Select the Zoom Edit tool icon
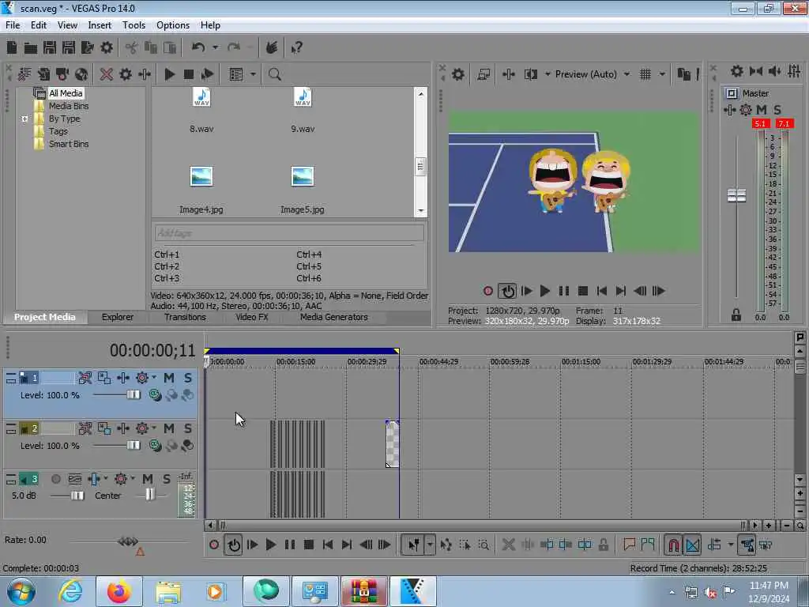This screenshot has width=809, height=607. [484, 545]
